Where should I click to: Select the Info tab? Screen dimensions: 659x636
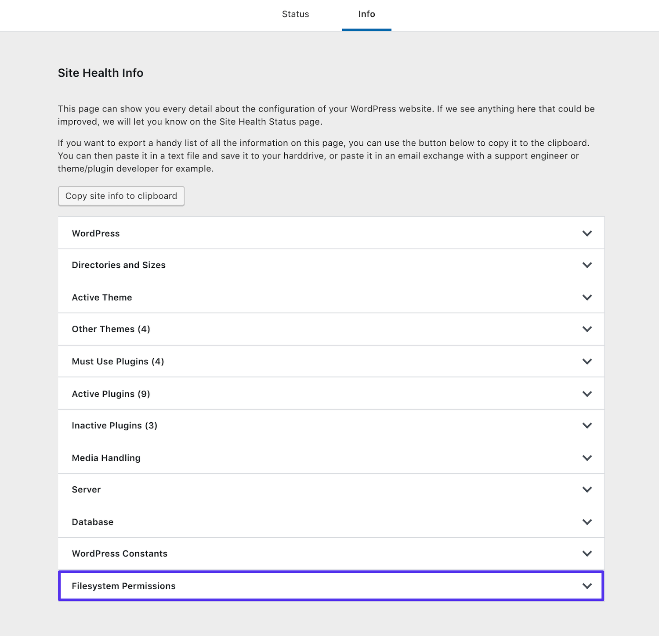click(x=366, y=14)
